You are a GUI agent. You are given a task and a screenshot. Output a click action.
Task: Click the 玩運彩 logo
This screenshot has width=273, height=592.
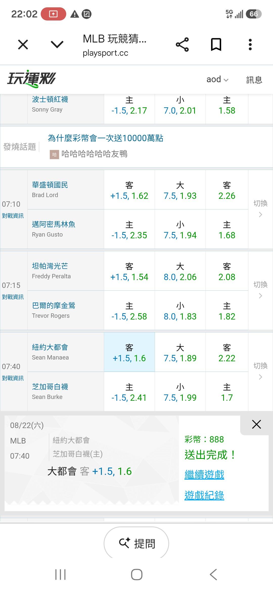pyautogui.click(x=31, y=79)
